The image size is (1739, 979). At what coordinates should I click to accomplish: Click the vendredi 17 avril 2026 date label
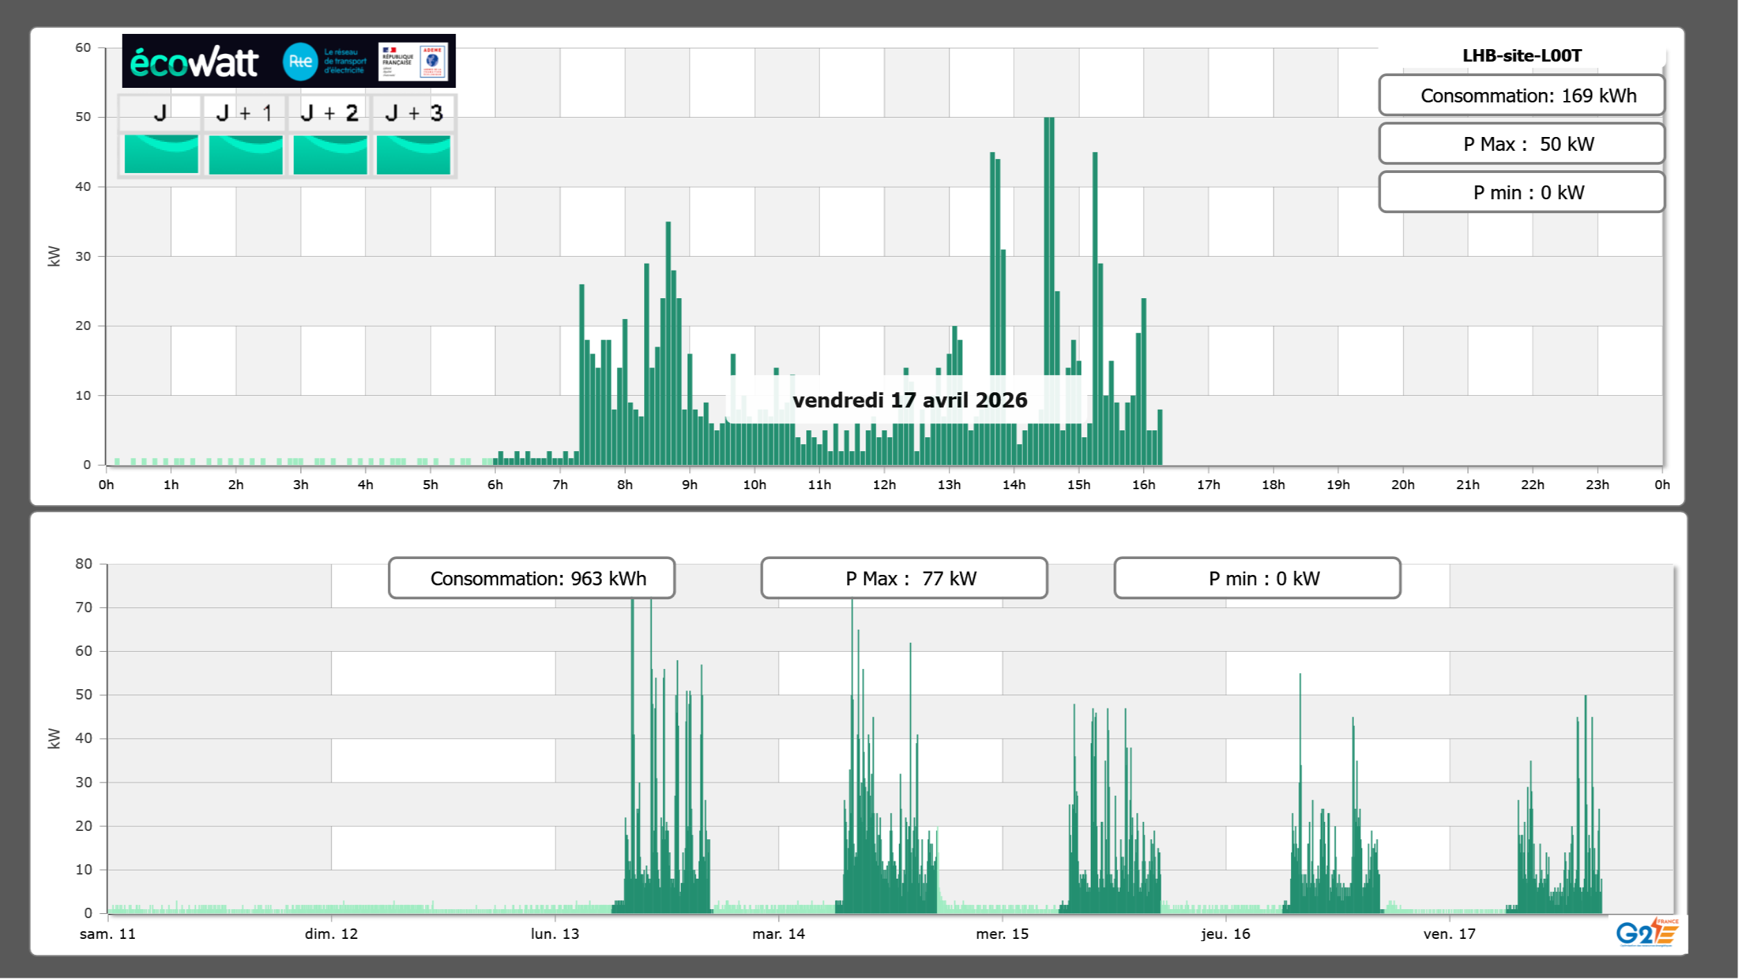tap(909, 400)
